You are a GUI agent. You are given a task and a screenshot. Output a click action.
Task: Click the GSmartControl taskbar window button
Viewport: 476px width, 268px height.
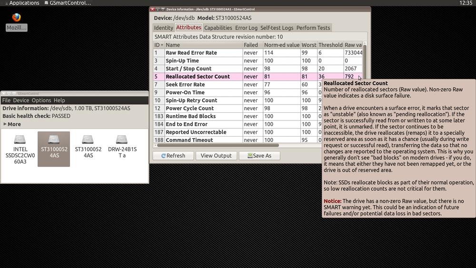(68, 3)
